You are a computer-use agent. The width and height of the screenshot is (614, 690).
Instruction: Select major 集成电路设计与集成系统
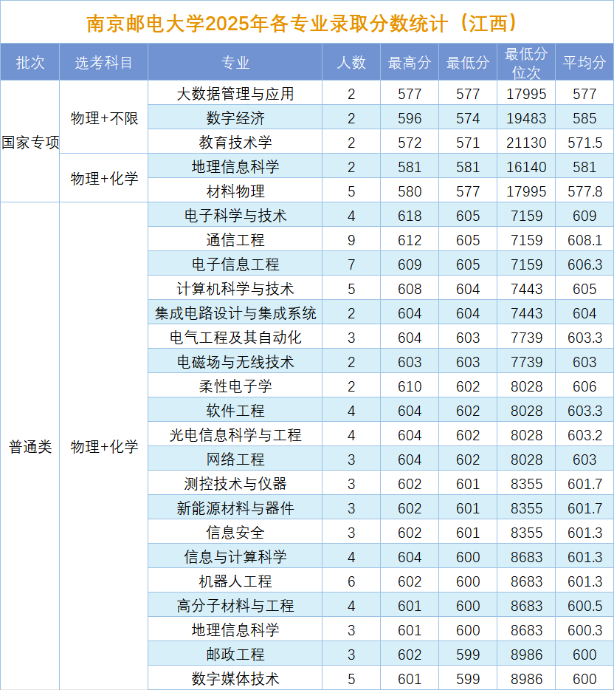click(235, 313)
